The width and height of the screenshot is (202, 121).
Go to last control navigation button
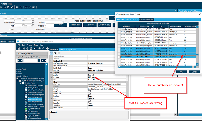click(46, 60)
